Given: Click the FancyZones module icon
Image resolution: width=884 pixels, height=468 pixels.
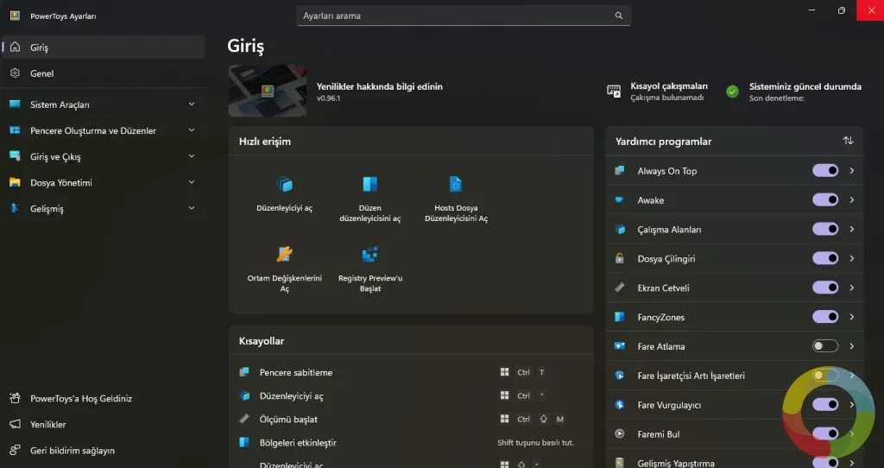Looking at the screenshot, I should (620, 317).
